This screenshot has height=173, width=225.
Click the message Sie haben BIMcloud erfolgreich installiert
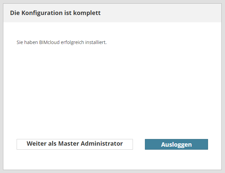61,43
